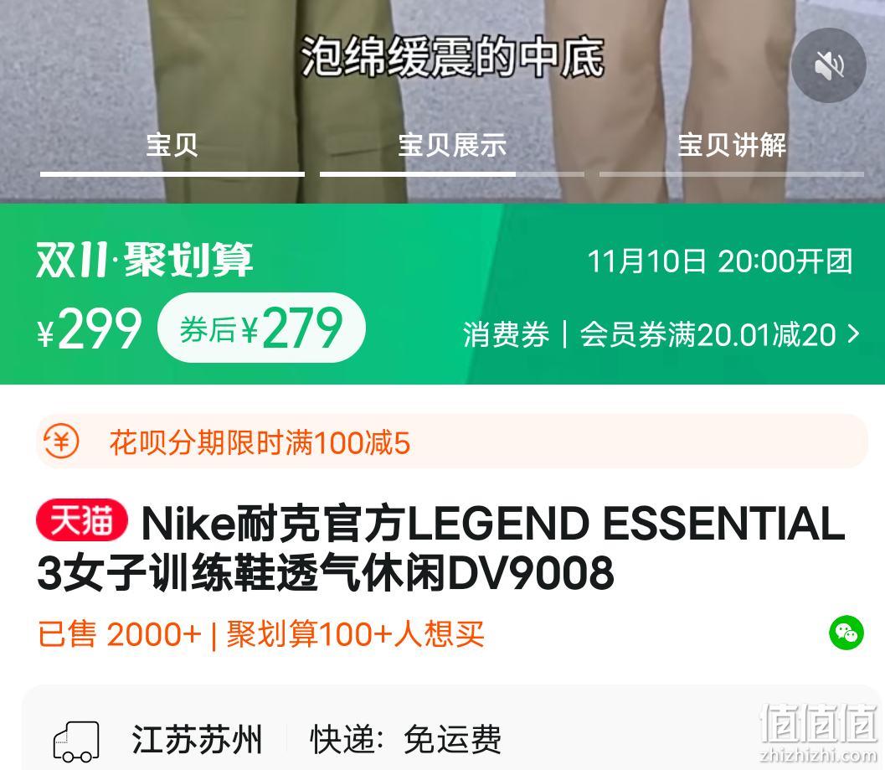Unmute the video with the speaker icon
Image resolution: width=885 pixels, height=770 pixels.
tap(829, 65)
